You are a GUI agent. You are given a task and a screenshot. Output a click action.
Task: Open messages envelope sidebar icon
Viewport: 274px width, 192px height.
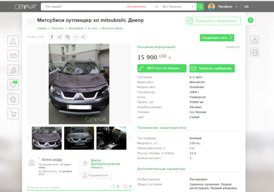pos(13,56)
